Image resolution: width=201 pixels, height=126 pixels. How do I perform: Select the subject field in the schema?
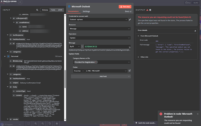(x=14, y=83)
